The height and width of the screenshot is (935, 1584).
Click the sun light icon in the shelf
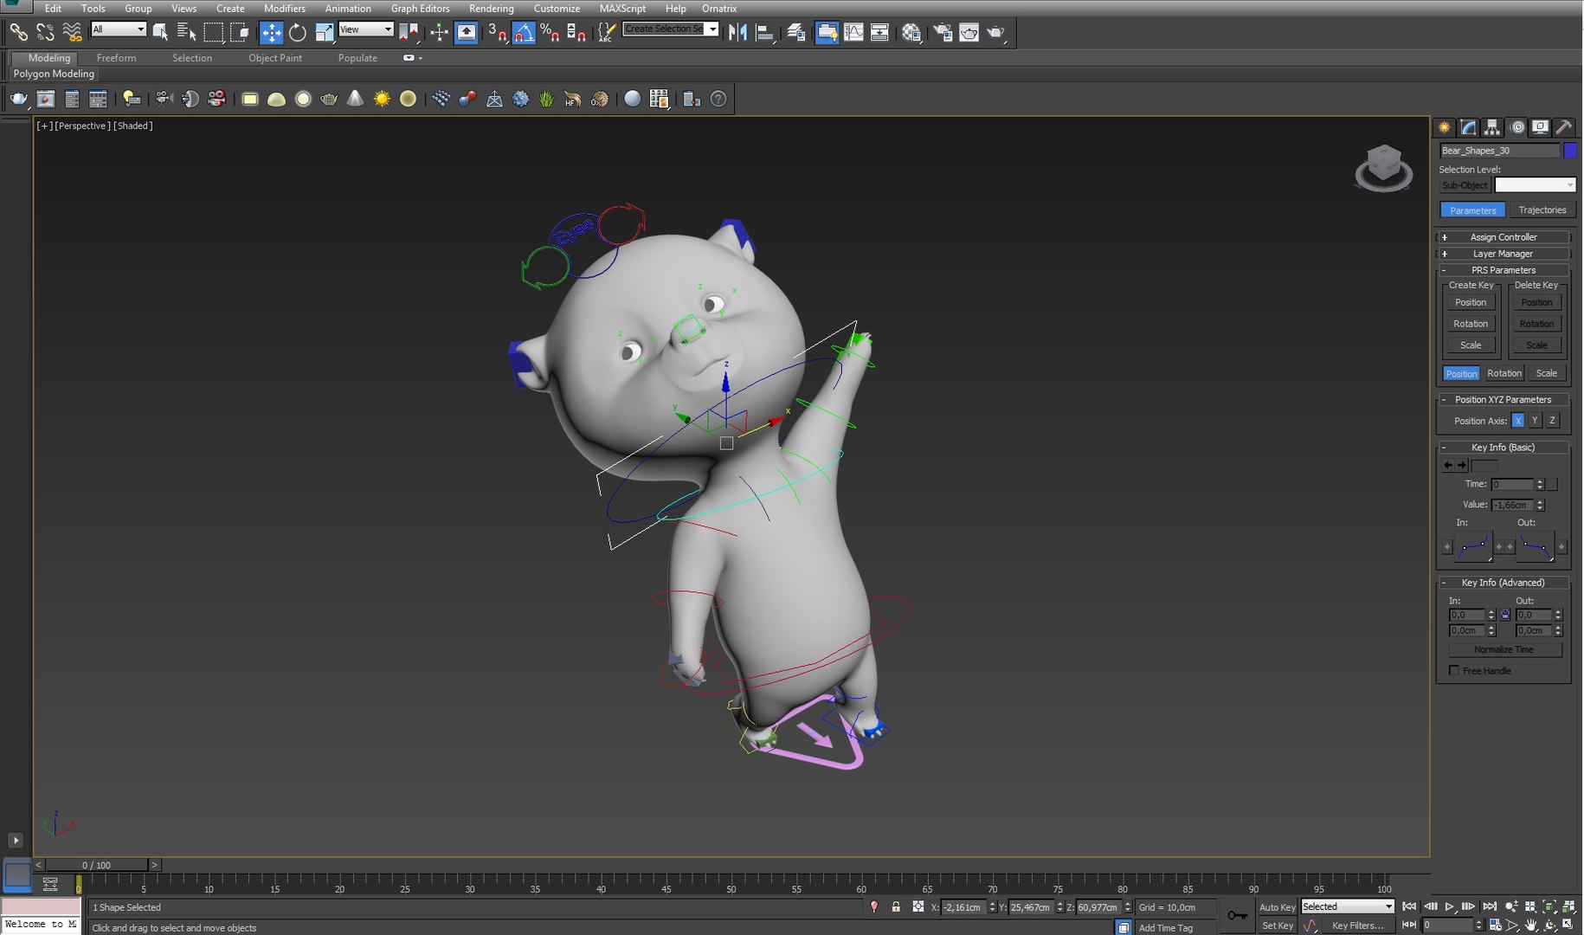(x=382, y=99)
